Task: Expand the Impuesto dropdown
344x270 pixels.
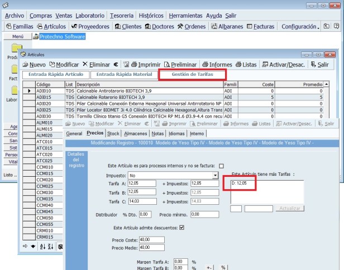Action: tap(215, 175)
